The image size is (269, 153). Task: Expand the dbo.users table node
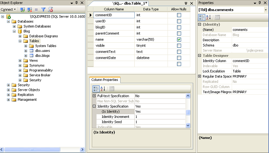point(26,51)
